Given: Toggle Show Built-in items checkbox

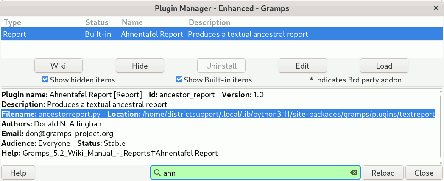Looking at the screenshot, I should 179,80.
